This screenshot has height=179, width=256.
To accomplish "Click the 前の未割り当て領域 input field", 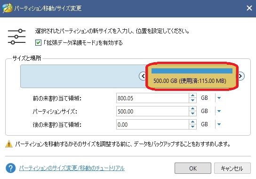I will [x=152, y=98].
